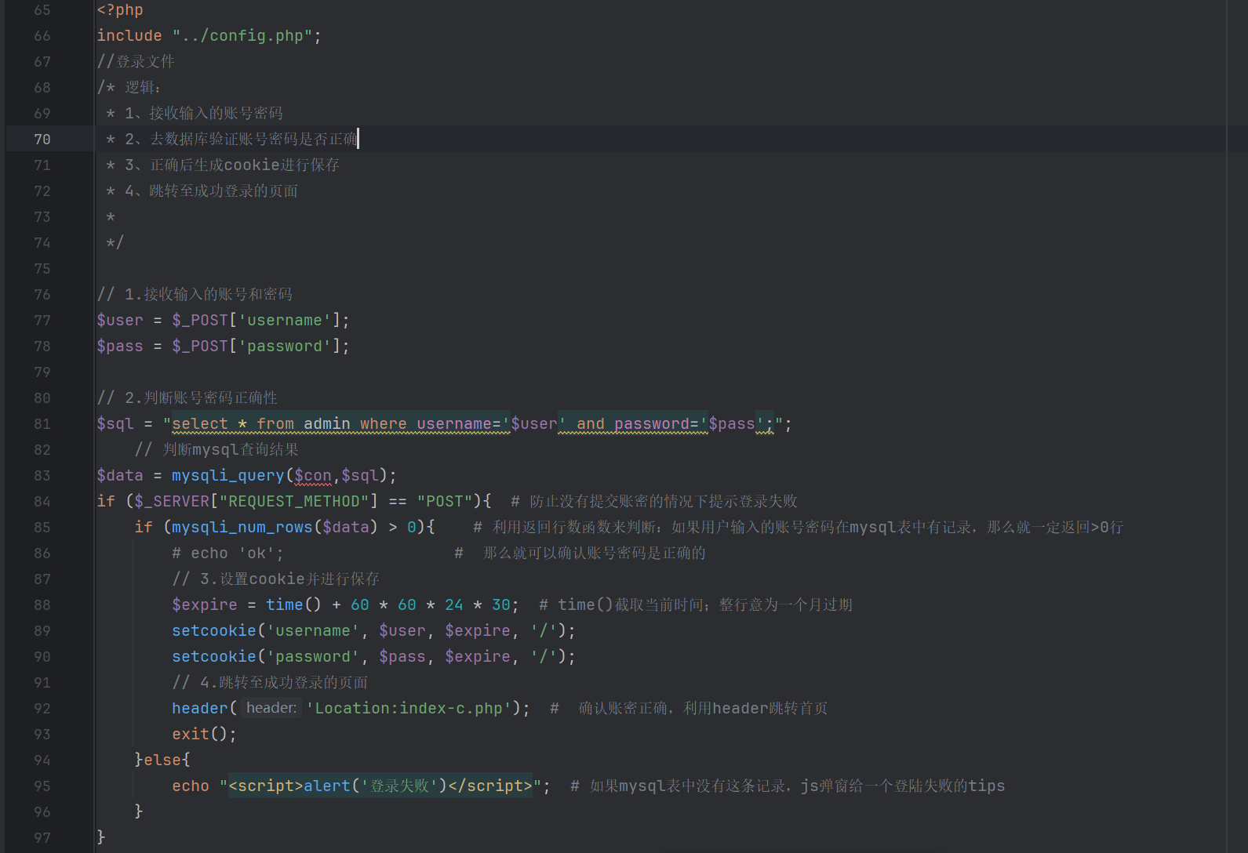Viewport: 1248px width, 853px height.
Task: Click the //登录文件 comment
Action: pyautogui.click(x=136, y=61)
